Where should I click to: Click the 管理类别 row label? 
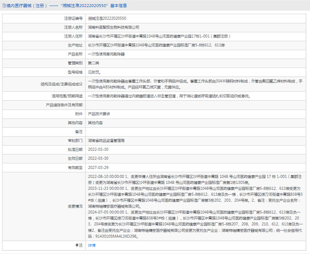point(75,63)
